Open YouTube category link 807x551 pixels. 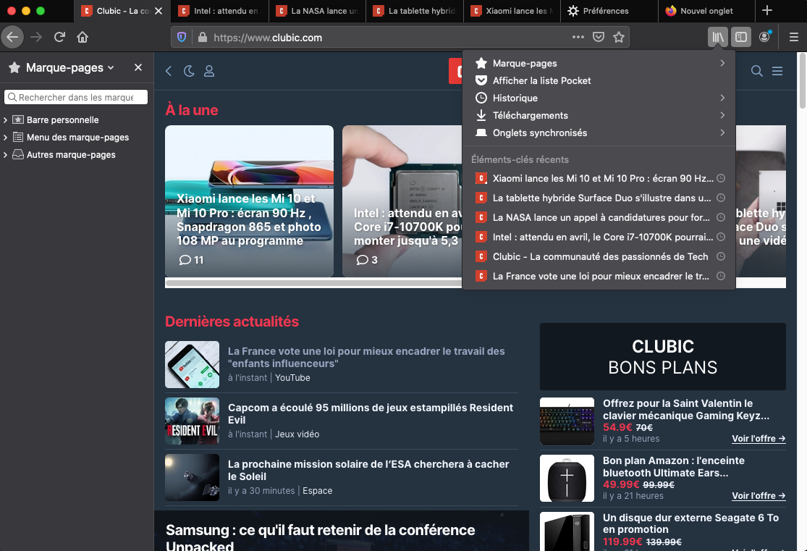tap(292, 377)
